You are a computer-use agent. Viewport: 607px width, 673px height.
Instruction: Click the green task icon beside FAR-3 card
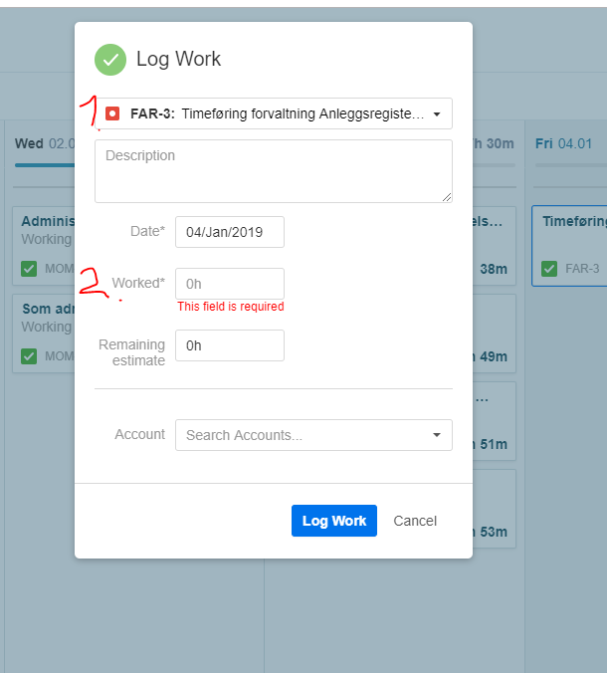[549, 269]
